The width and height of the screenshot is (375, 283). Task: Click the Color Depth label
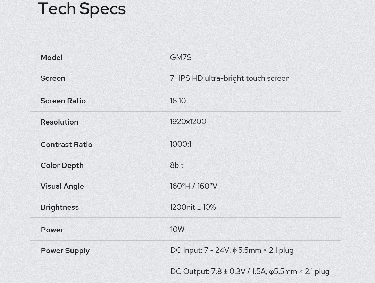62,165
